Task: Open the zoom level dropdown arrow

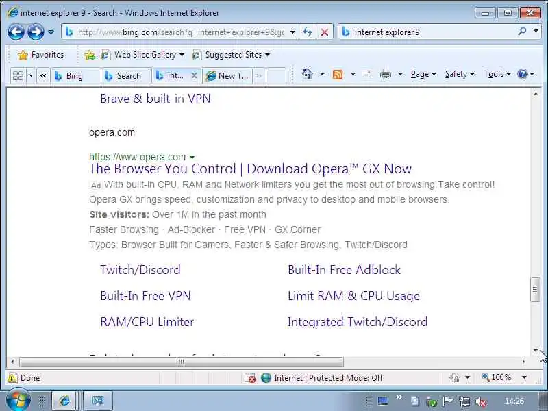Action: (524, 377)
